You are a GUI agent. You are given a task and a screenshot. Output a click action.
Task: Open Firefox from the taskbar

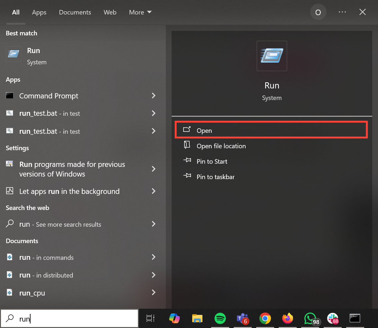[287, 318]
